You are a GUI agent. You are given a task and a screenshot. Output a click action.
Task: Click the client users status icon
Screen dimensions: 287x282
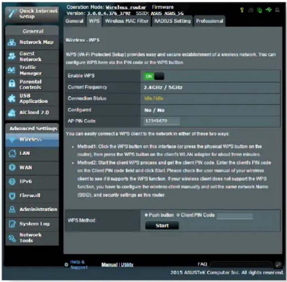pos(251,10)
